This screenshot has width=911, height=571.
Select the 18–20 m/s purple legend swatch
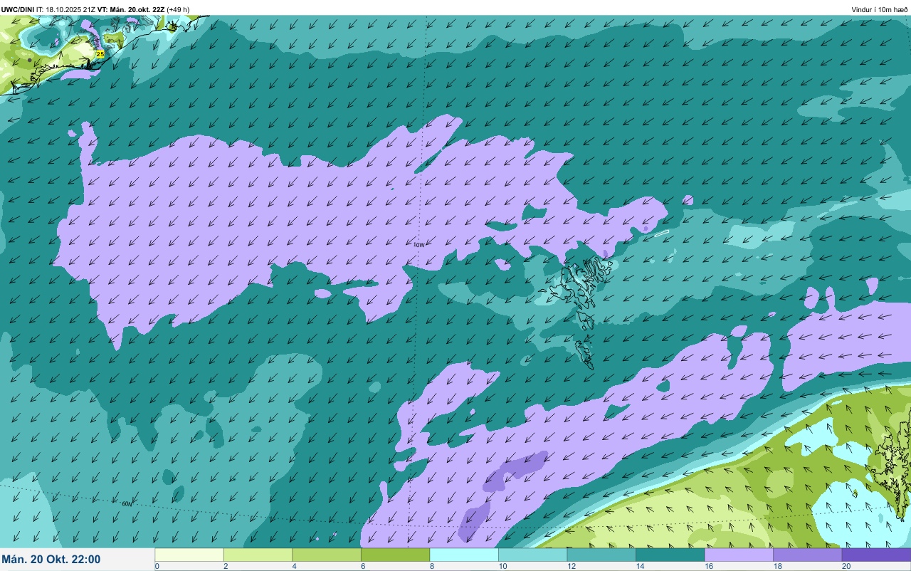(x=807, y=555)
